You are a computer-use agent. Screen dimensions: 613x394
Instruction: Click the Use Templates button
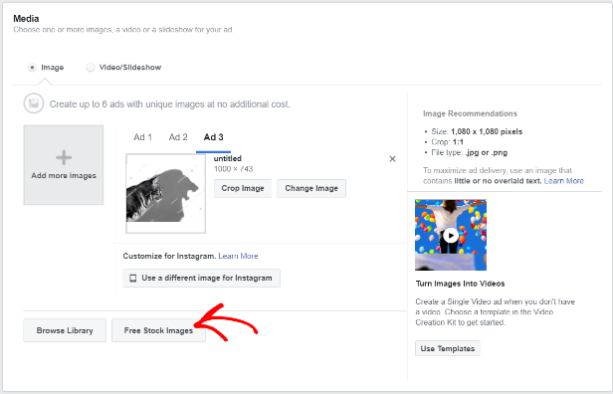(x=447, y=348)
